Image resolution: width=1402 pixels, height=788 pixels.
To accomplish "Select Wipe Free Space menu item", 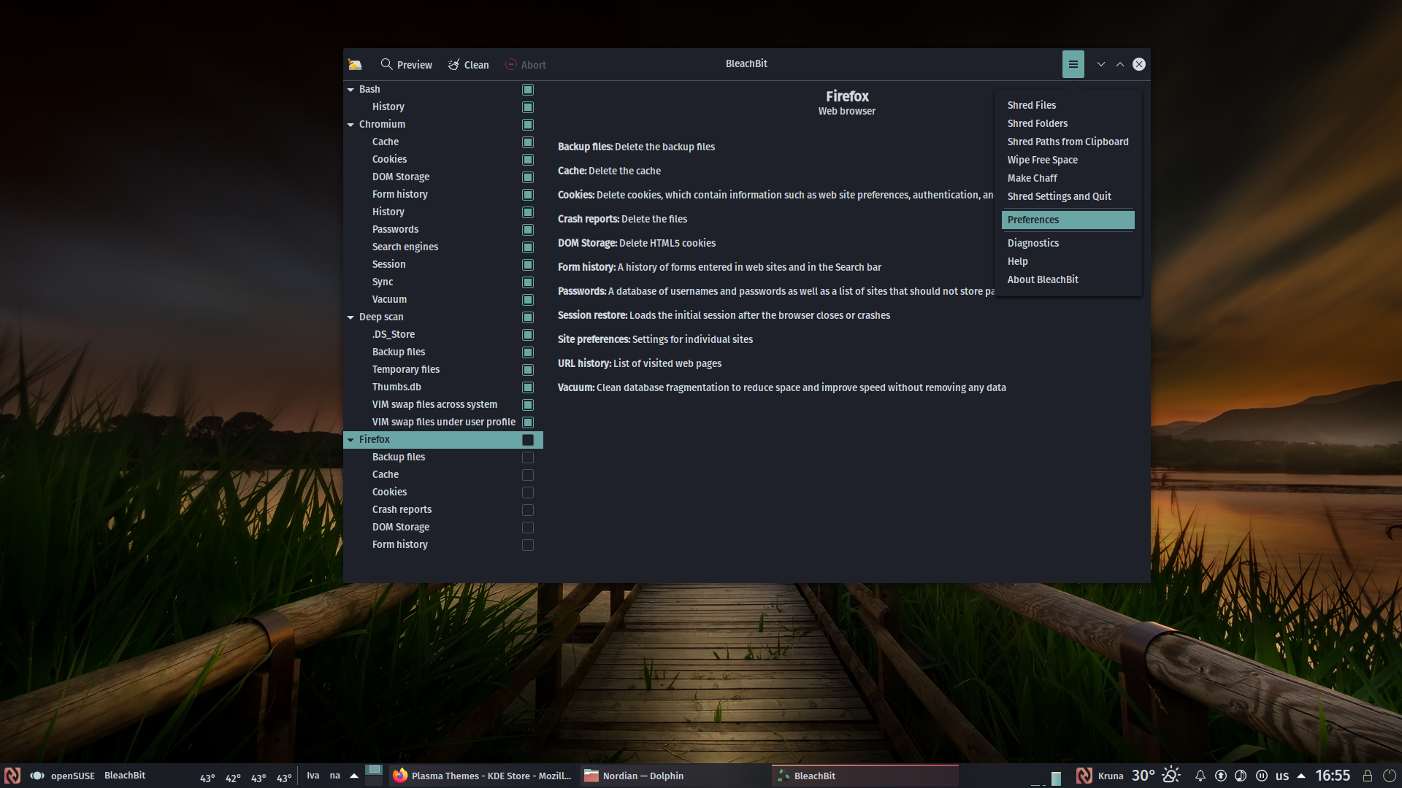I will (x=1068, y=160).
